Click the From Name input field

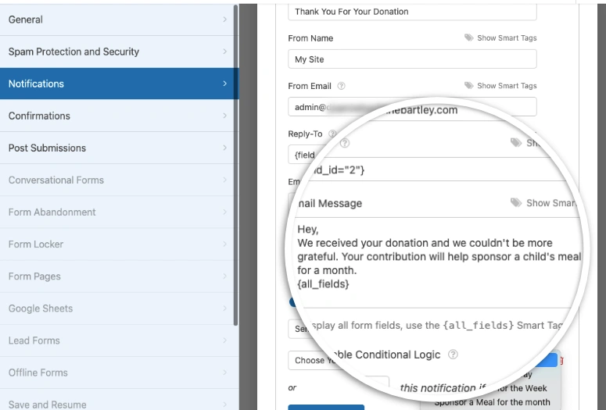pyautogui.click(x=412, y=59)
